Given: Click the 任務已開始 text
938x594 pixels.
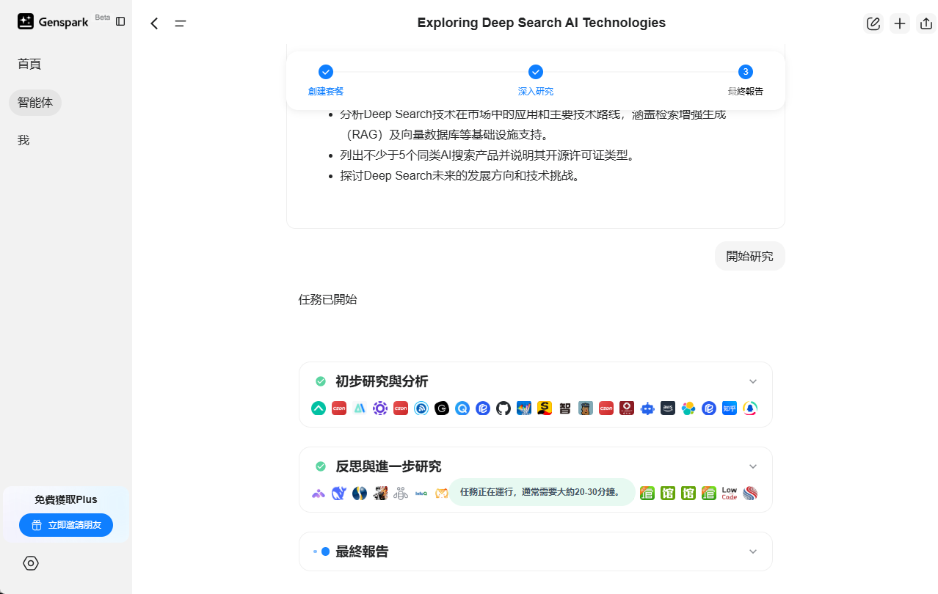Looking at the screenshot, I should 327,299.
